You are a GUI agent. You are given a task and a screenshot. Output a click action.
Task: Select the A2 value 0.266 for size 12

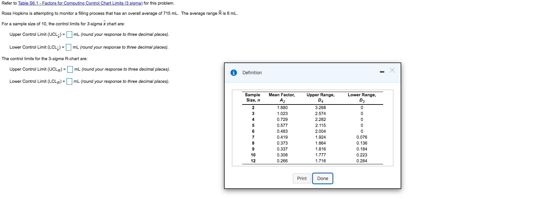point(282,161)
